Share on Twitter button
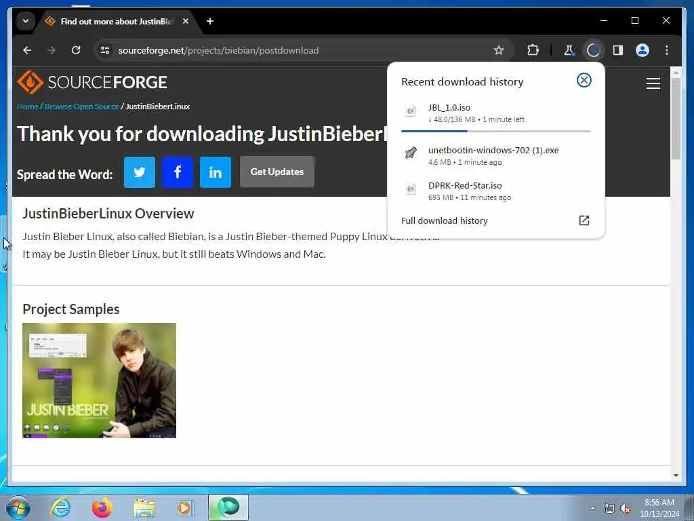The width and height of the screenshot is (694, 521). 140,172
